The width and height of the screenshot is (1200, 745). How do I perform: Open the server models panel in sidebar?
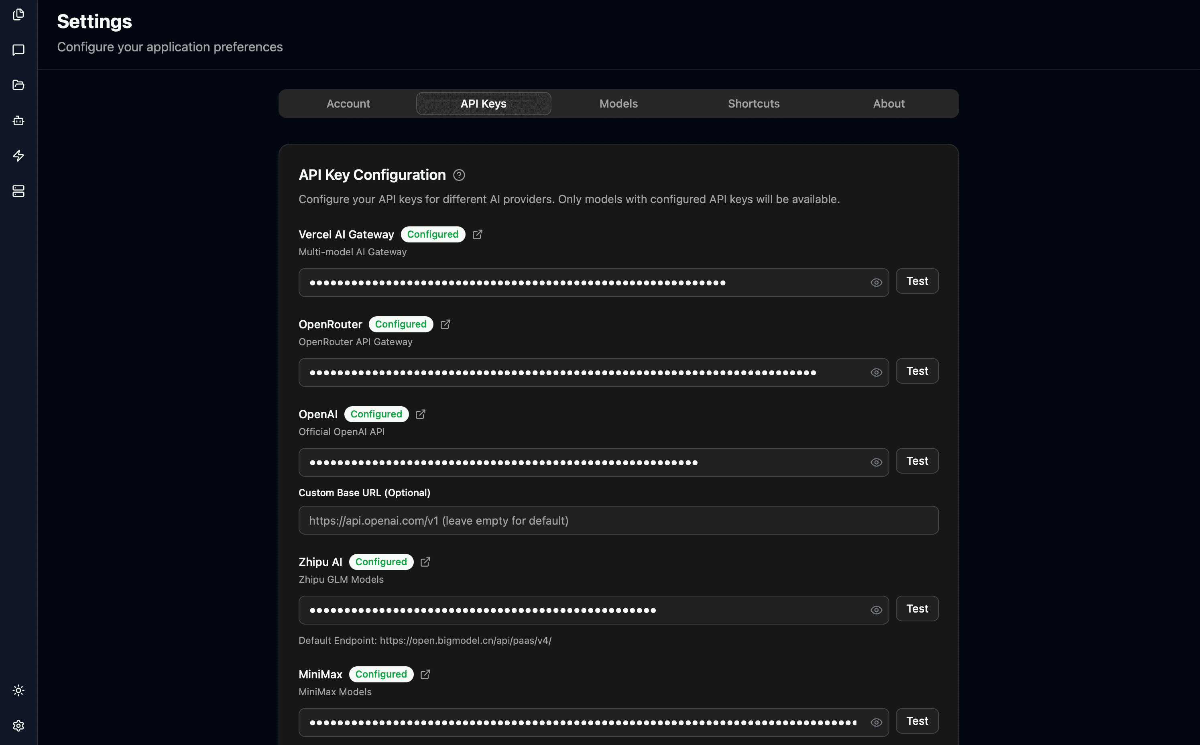point(18,191)
